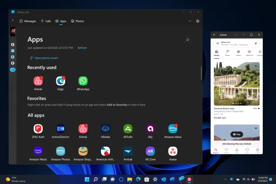The image size is (276, 184).
Task: Open the AllTrails app icon
Action: click(128, 128)
